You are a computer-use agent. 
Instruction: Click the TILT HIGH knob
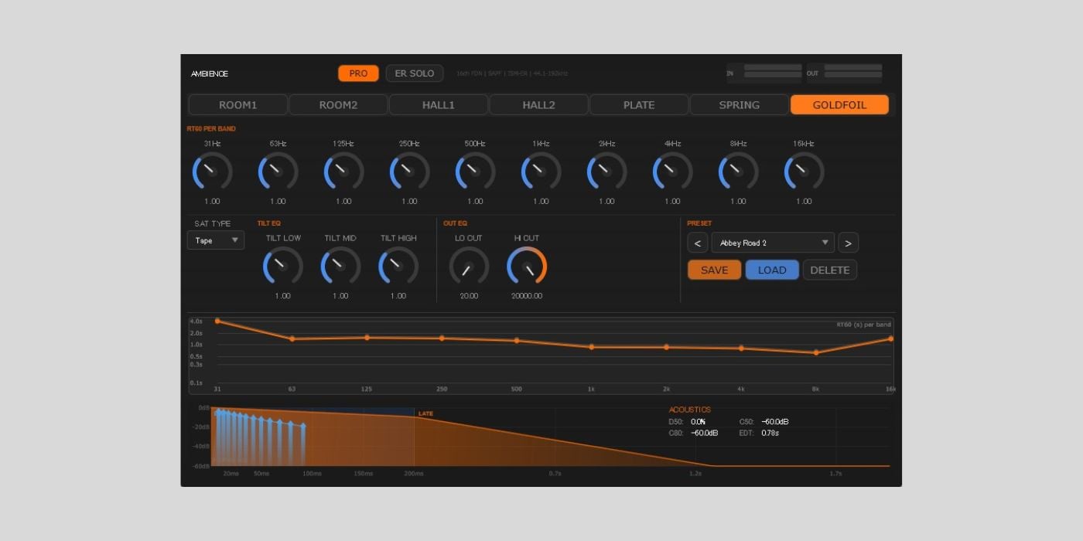(x=398, y=266)
